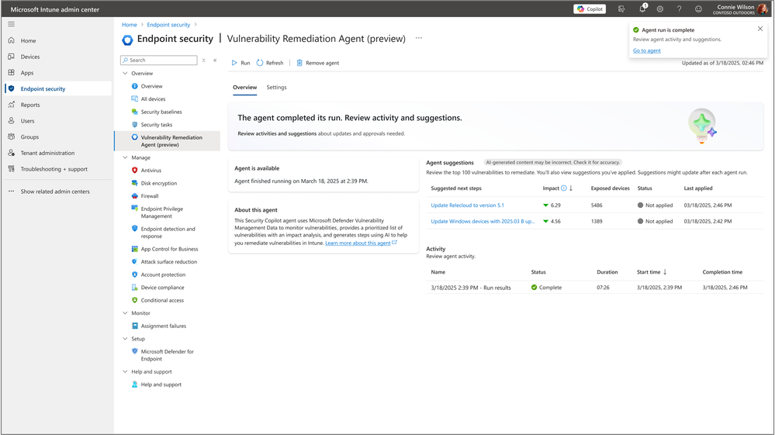Open Endpoint detection and response

pyautogui.click(x=168, y=233)
